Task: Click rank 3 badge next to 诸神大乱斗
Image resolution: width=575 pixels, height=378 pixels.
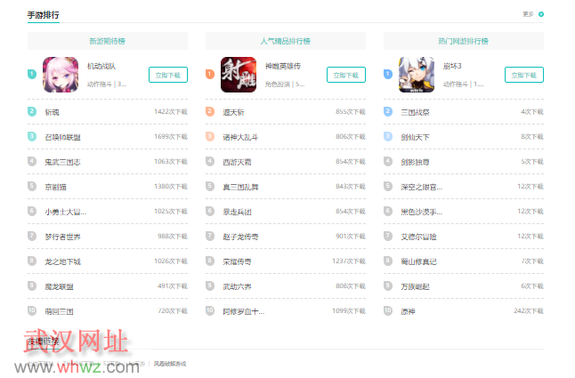Action: [x=210, y=137]
